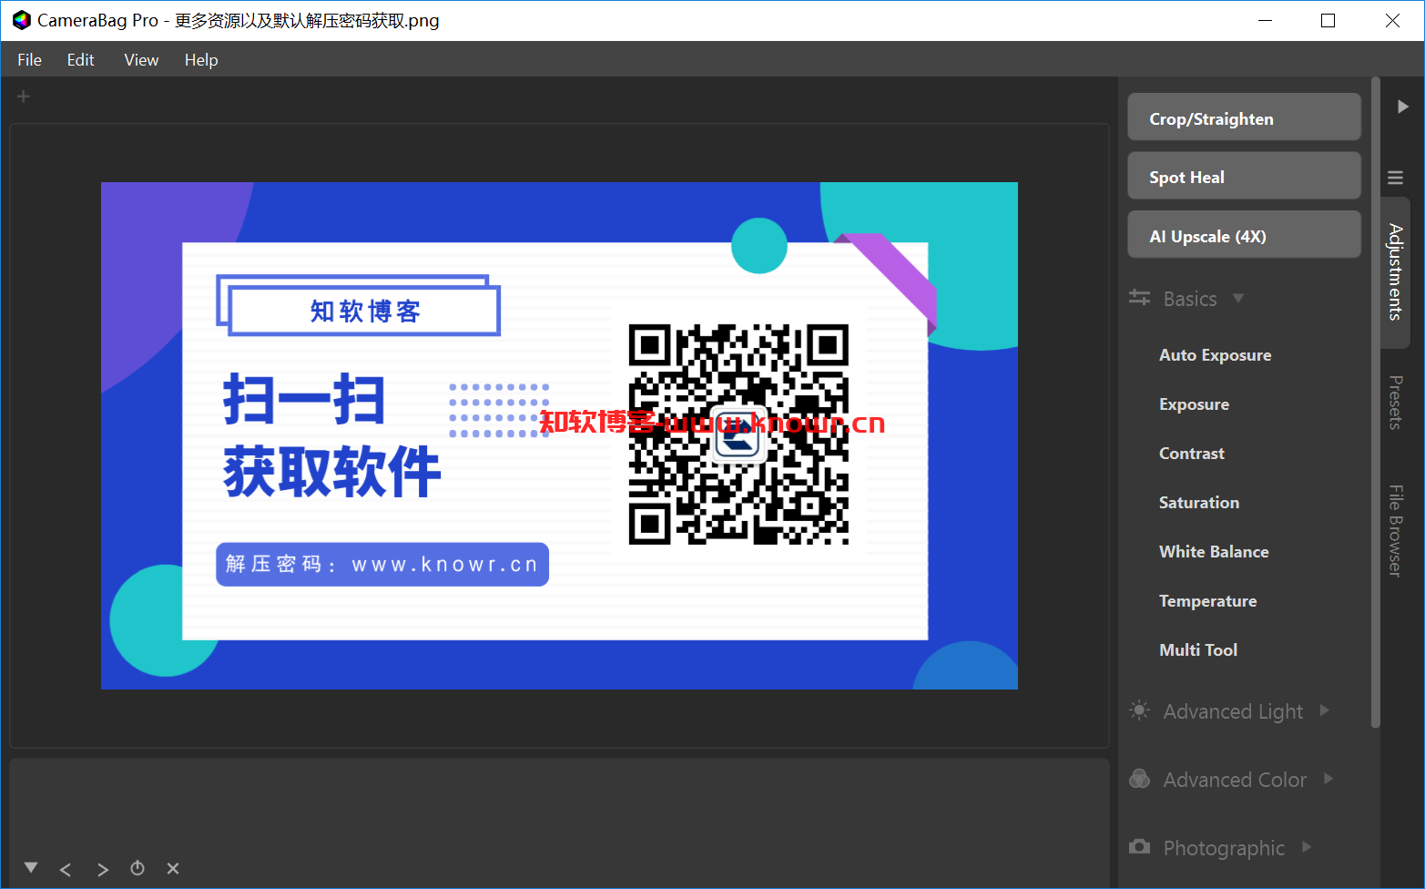Switch to the Adjustments side tab

point(1395,272)
